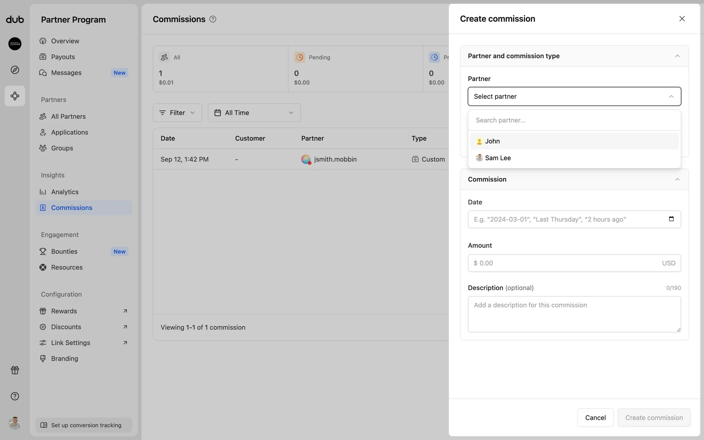Close the Create commission panel
The height and width of the screenshot is (440, 704).
[x=682, y=19]
